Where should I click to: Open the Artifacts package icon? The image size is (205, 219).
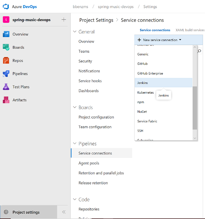(x=6, y=100)
